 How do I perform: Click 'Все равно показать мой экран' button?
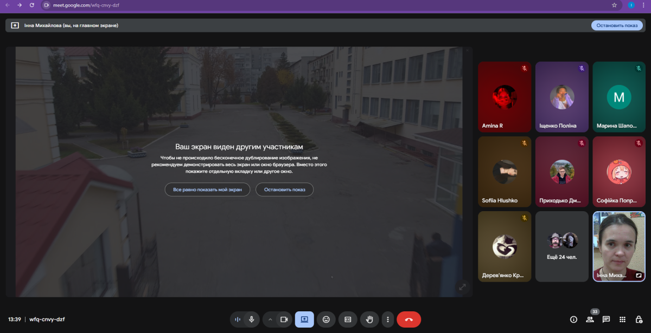pos(207,190)
